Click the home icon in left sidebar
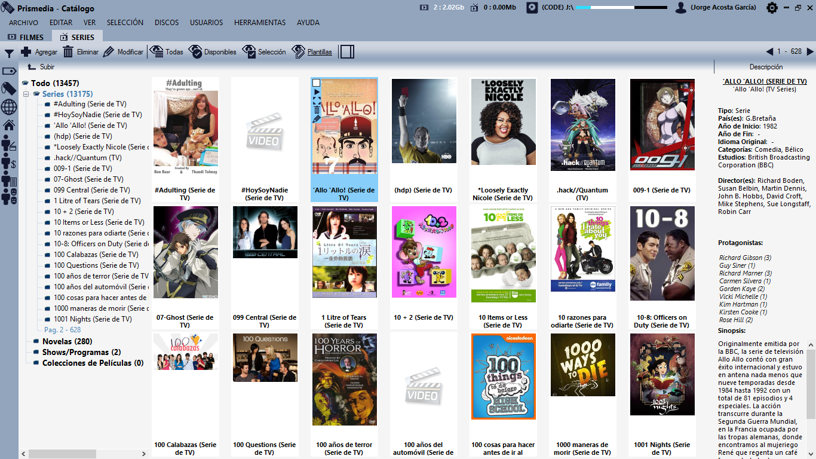 coord(9,125)
